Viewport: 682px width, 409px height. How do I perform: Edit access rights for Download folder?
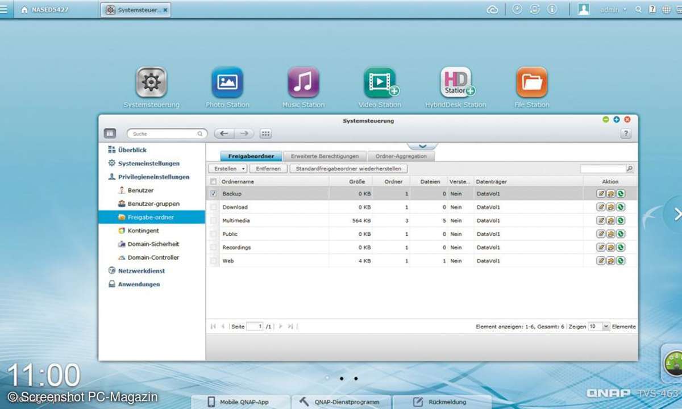click(x=610, y=207)
